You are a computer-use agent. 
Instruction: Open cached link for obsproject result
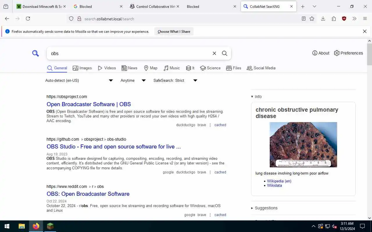pos(220,125)
